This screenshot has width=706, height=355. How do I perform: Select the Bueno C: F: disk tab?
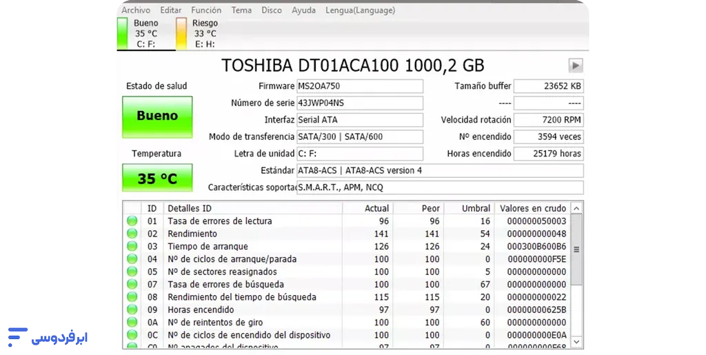(145, 34)
